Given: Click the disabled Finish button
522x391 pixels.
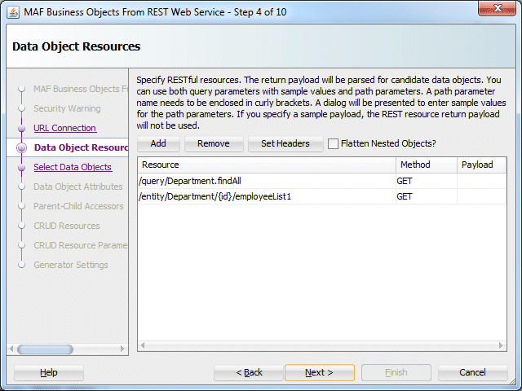Looking at the screenshot, I should [x=396, y=373].
